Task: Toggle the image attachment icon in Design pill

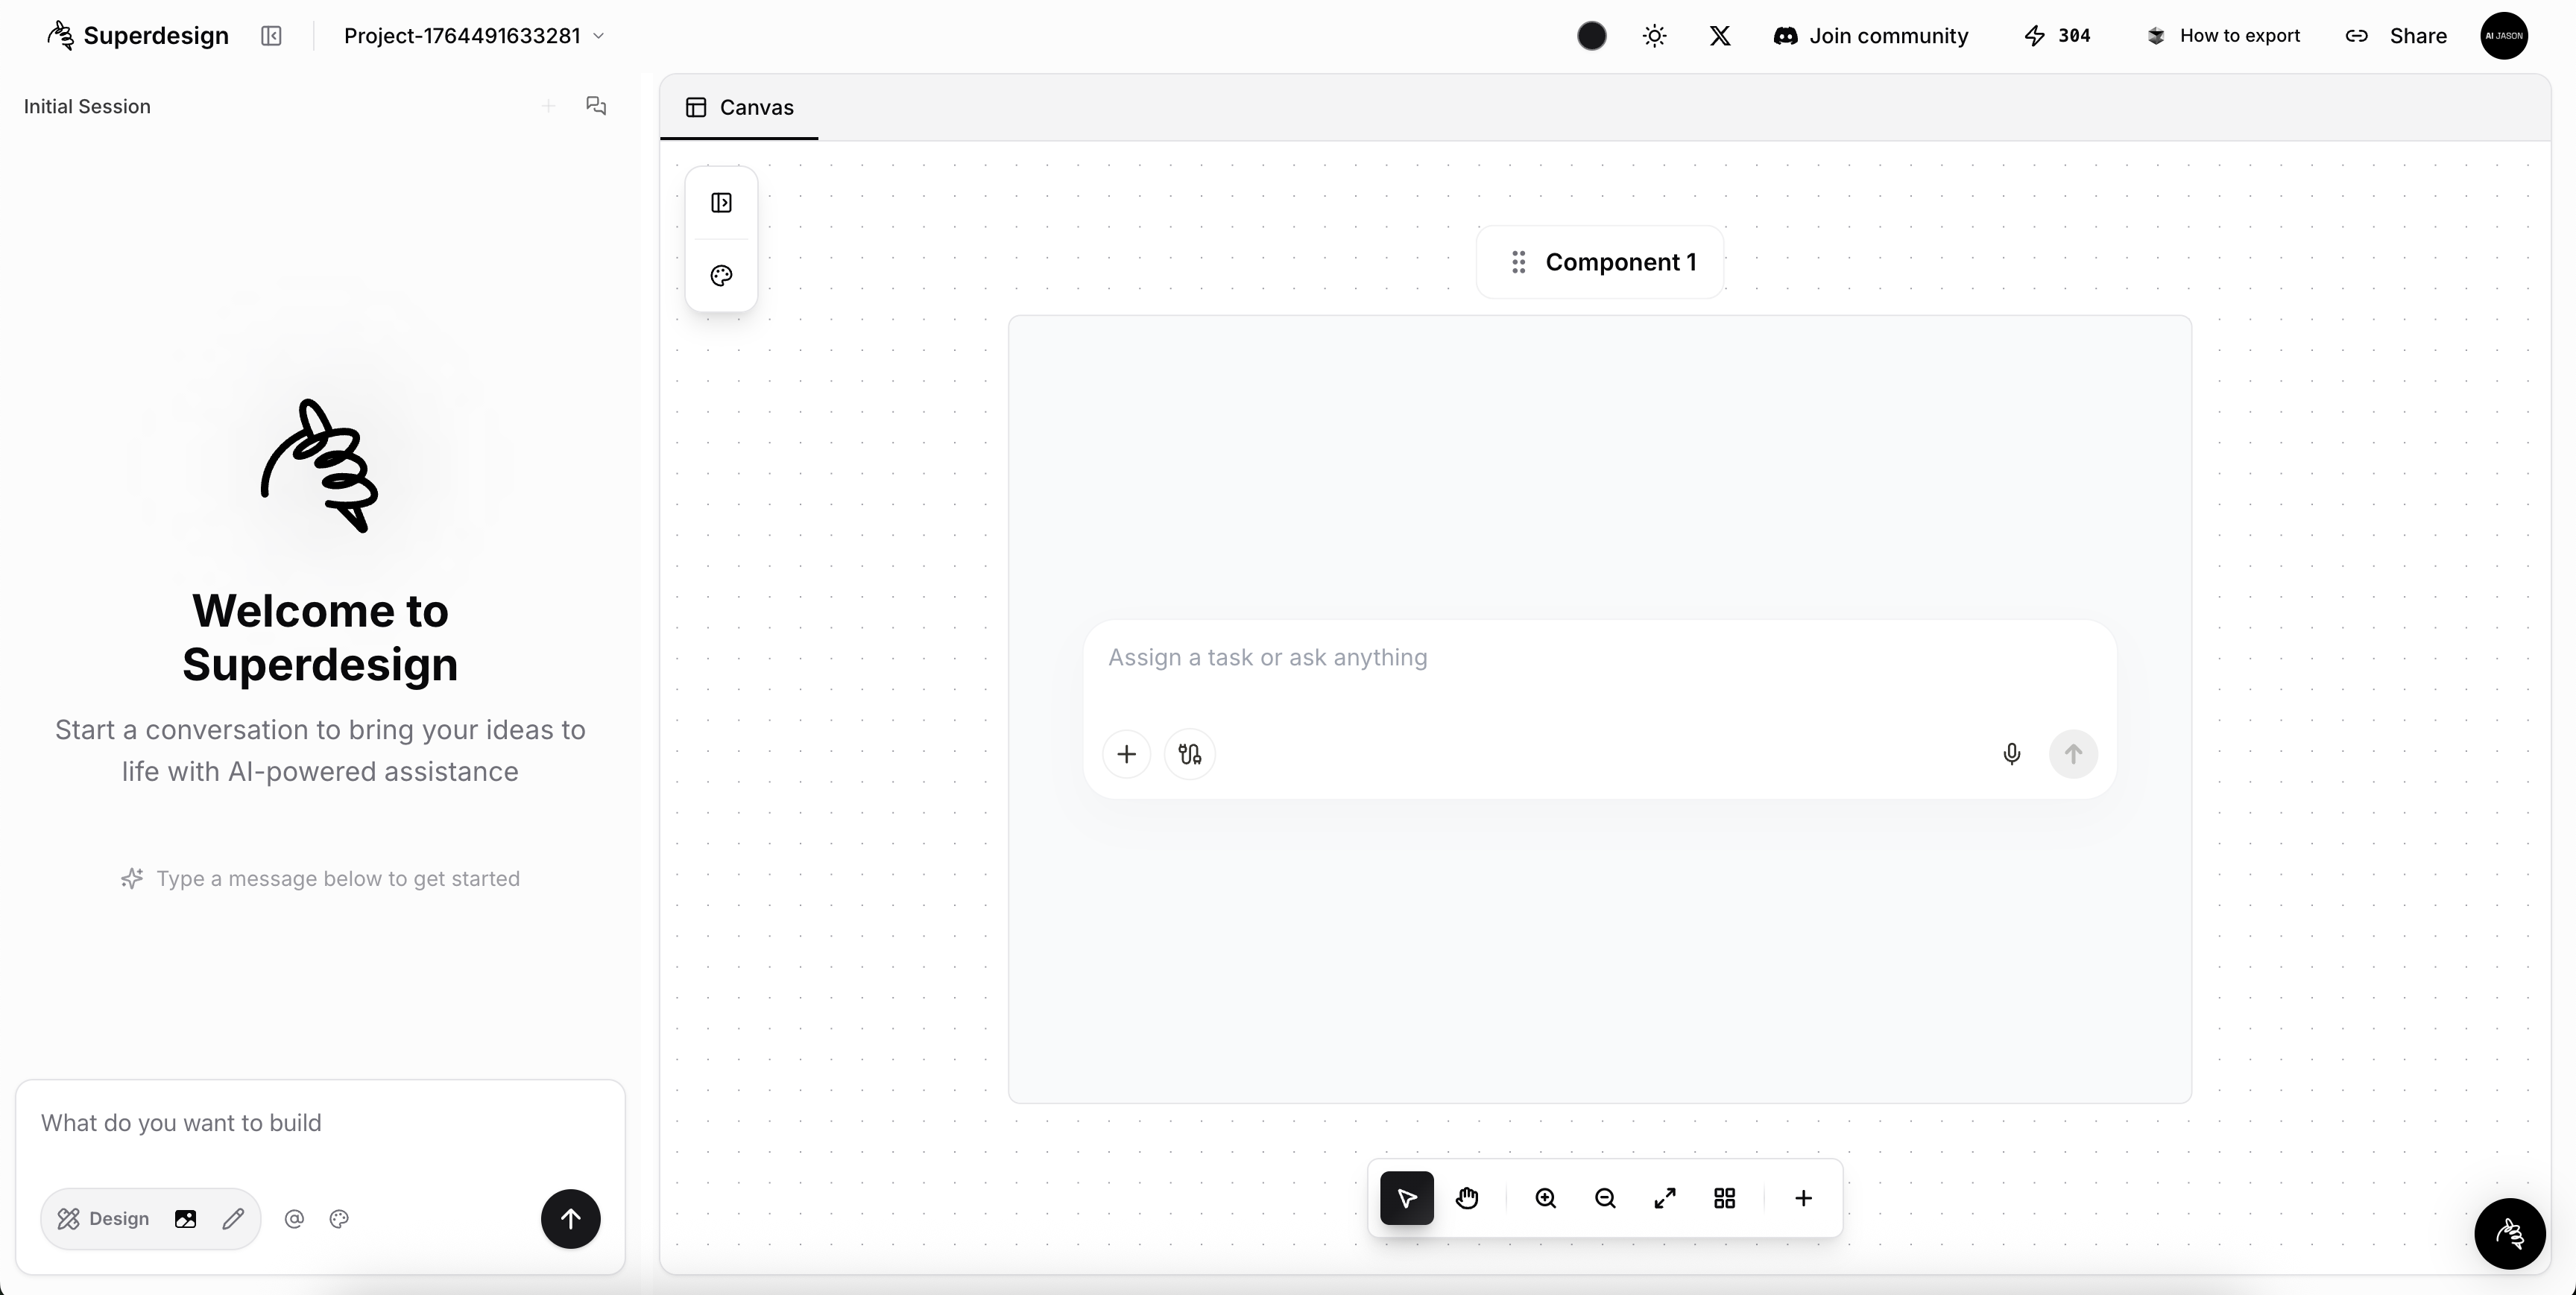Action: click(x=185, y=1219)
